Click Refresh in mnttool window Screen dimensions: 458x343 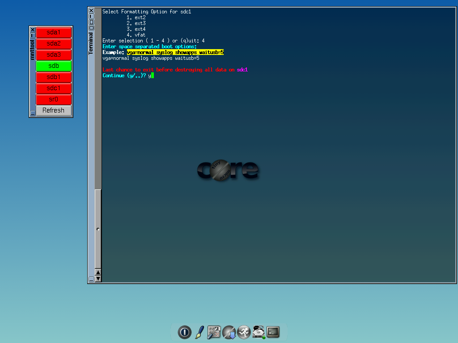click(54, 111)
